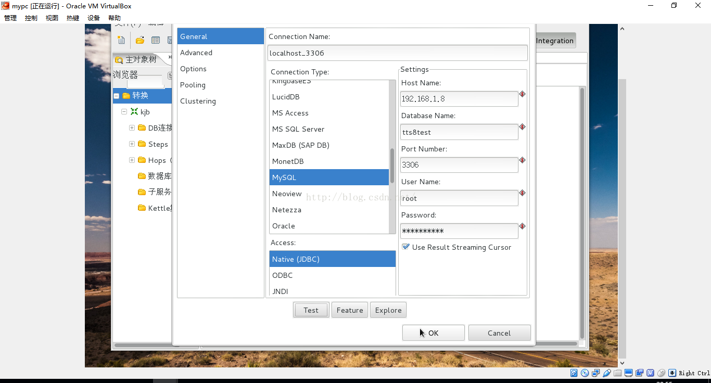The width and height of the screenshot is (711, 383).
Task: Click in the Password field
Action: (459, 231)
